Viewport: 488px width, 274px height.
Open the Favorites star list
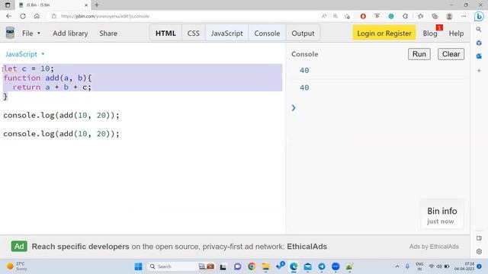[x=420, y=16]
